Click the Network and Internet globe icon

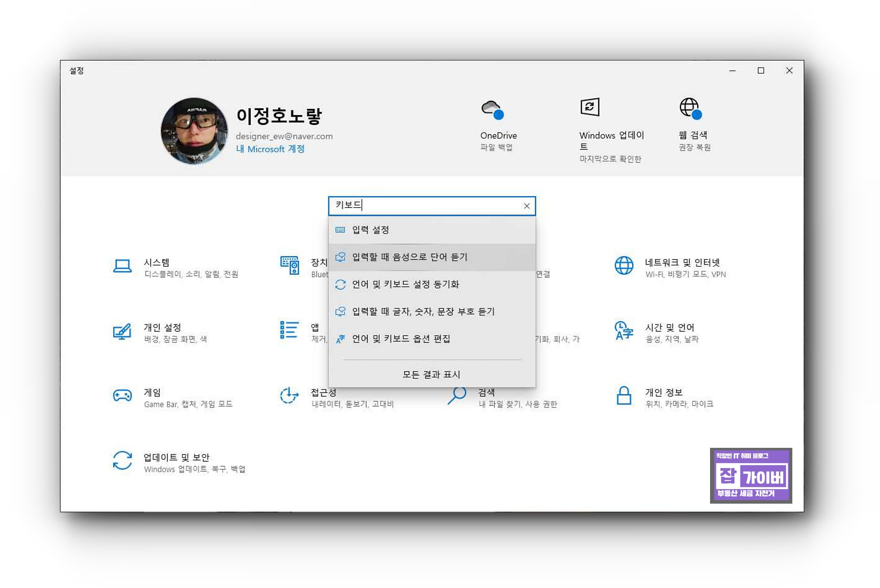[624, 265]
